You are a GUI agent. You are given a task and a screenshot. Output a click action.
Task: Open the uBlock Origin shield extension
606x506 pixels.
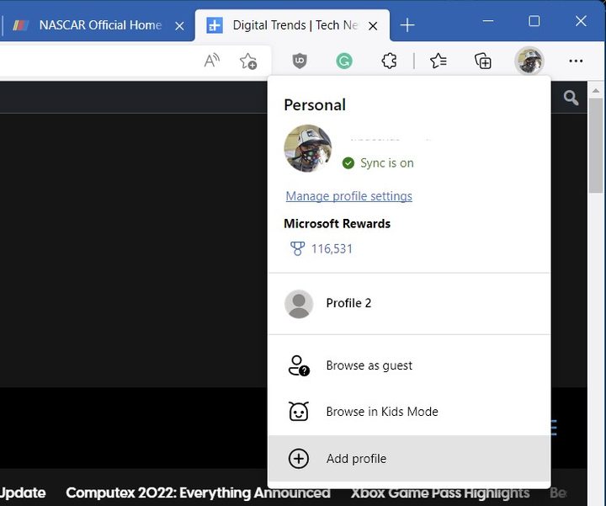click(x=300, y=61)
